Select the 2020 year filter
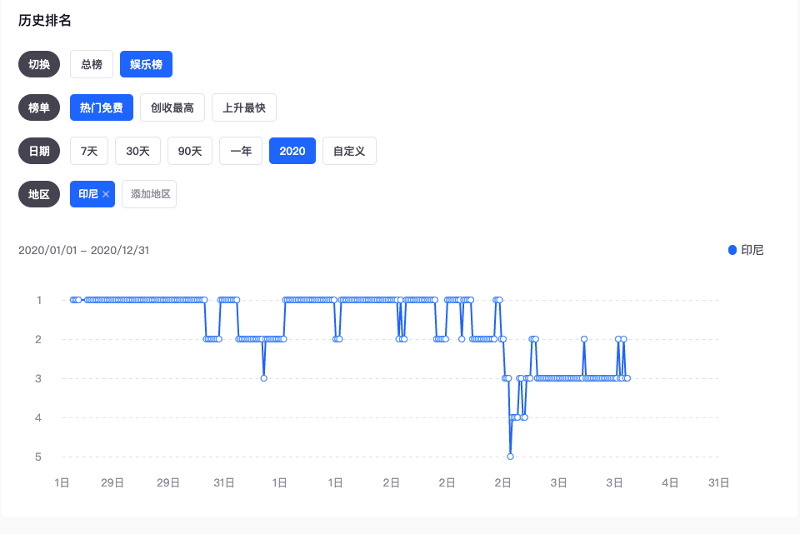 [x=292, y=150]
